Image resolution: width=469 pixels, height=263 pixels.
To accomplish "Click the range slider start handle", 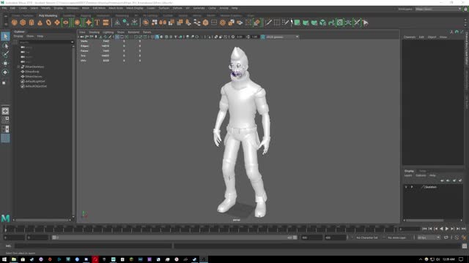I will point(54,237).
